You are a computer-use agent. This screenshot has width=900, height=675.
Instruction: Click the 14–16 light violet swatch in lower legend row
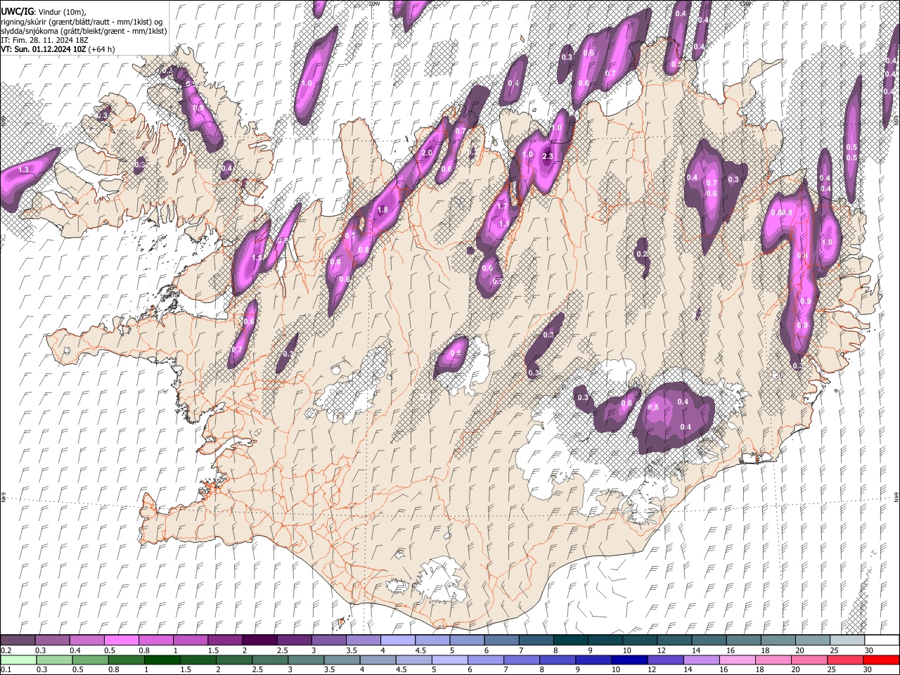point(702,660)
